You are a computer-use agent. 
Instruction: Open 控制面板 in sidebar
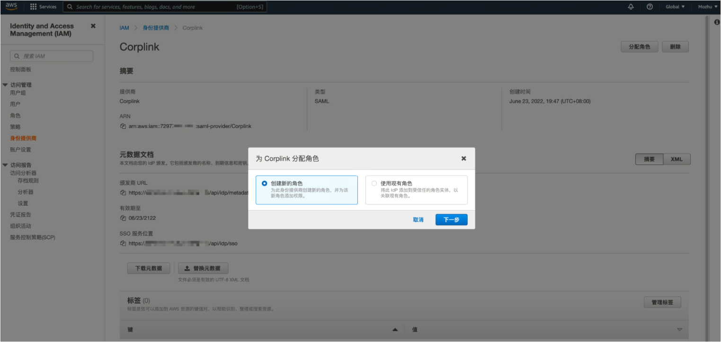click(x=21, y=70)
